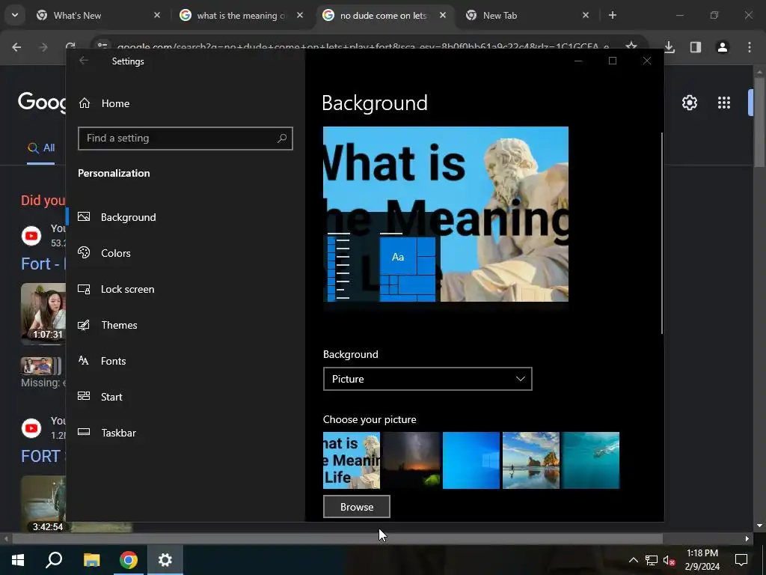Choose the blue Windows logo picture thumbnail

click(471, 460)
